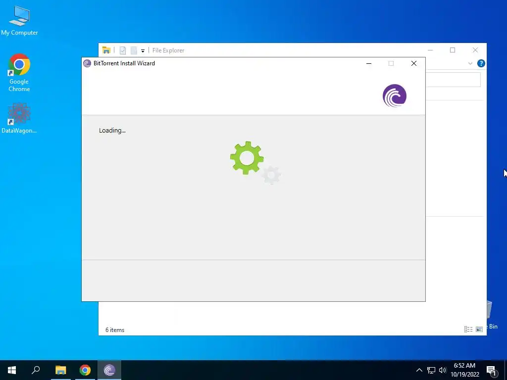Click the BitTorrent icon in the wizard title bar
507x380 pixels.
(x=87, y=63)
